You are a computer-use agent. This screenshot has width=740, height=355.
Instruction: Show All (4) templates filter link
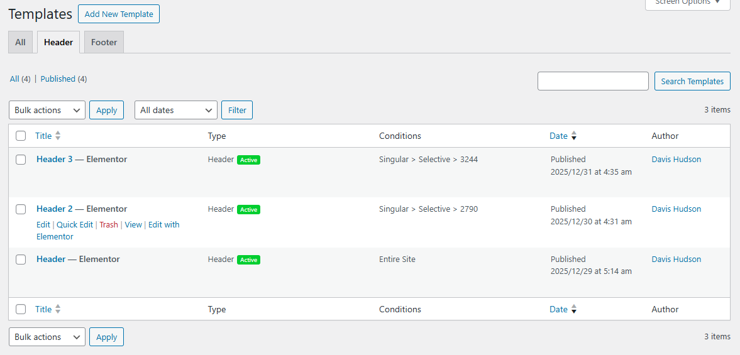20,79
